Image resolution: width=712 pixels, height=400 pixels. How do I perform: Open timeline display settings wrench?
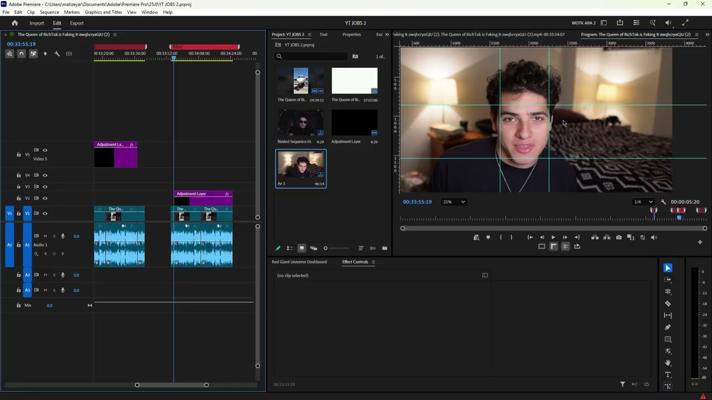57,54
